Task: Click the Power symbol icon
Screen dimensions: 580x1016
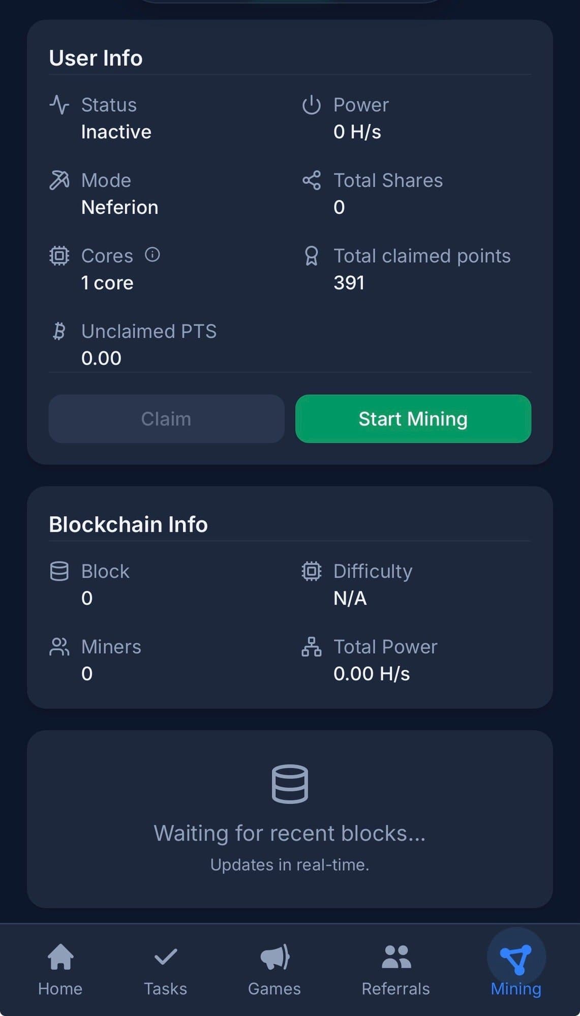Action: pos(312,105)
